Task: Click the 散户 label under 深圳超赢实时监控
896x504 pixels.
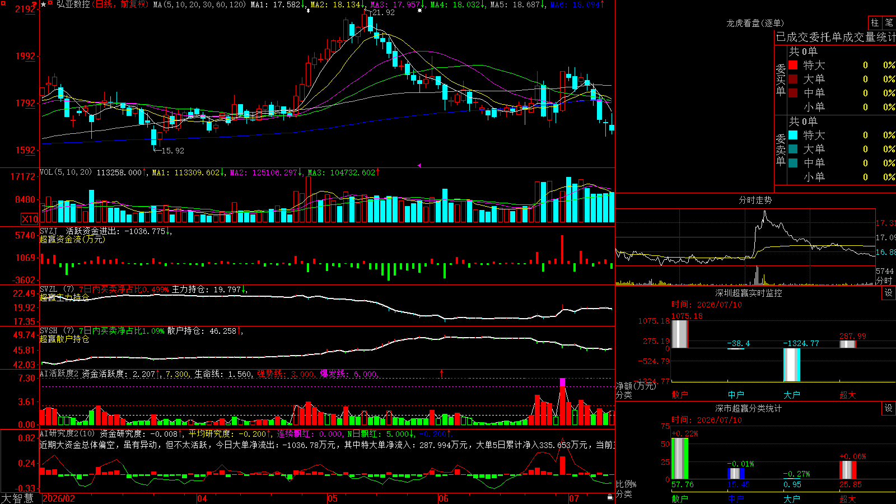Action: tap(680, 395)
